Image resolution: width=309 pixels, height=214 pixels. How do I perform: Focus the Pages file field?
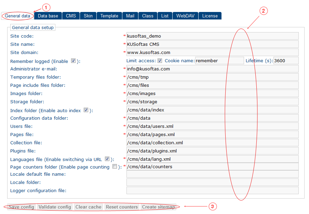[x=213, y=135]
